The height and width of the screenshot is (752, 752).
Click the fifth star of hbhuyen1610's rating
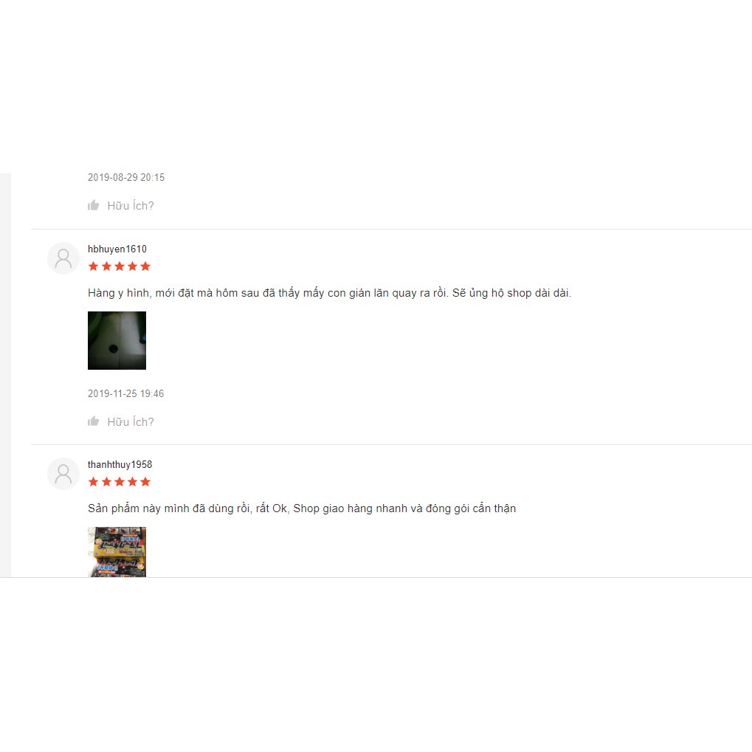145,266
